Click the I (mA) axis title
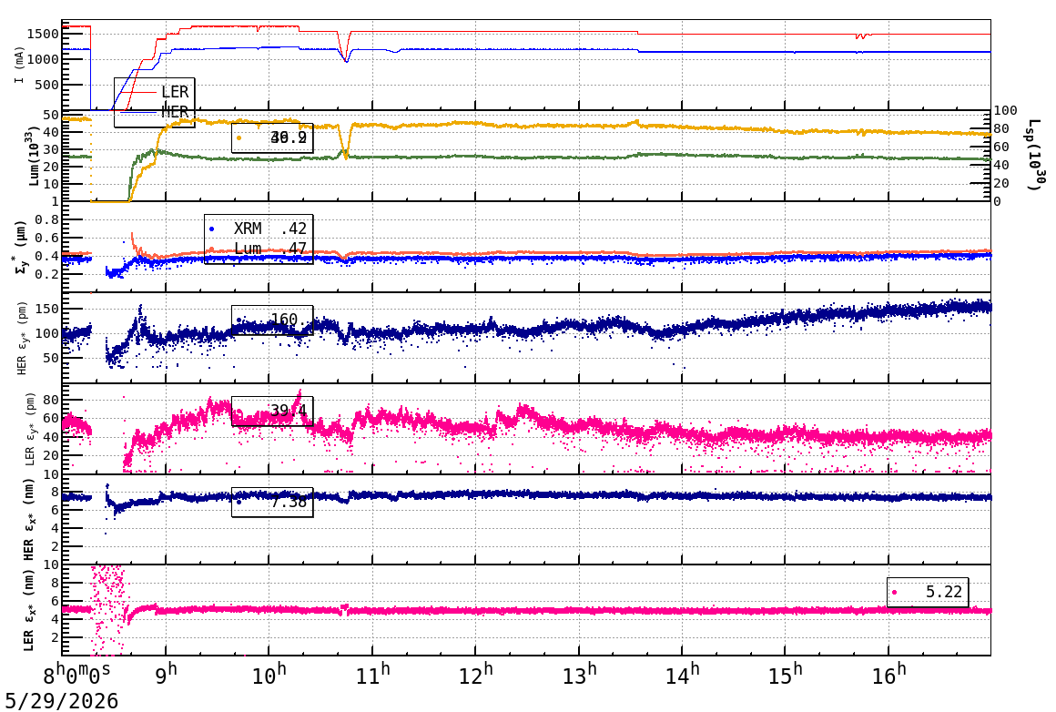 tap(19, 66)
